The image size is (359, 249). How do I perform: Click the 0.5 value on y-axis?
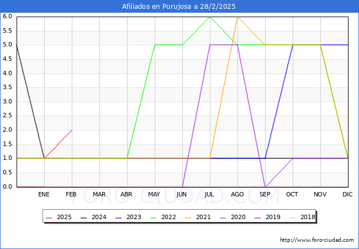7,173
